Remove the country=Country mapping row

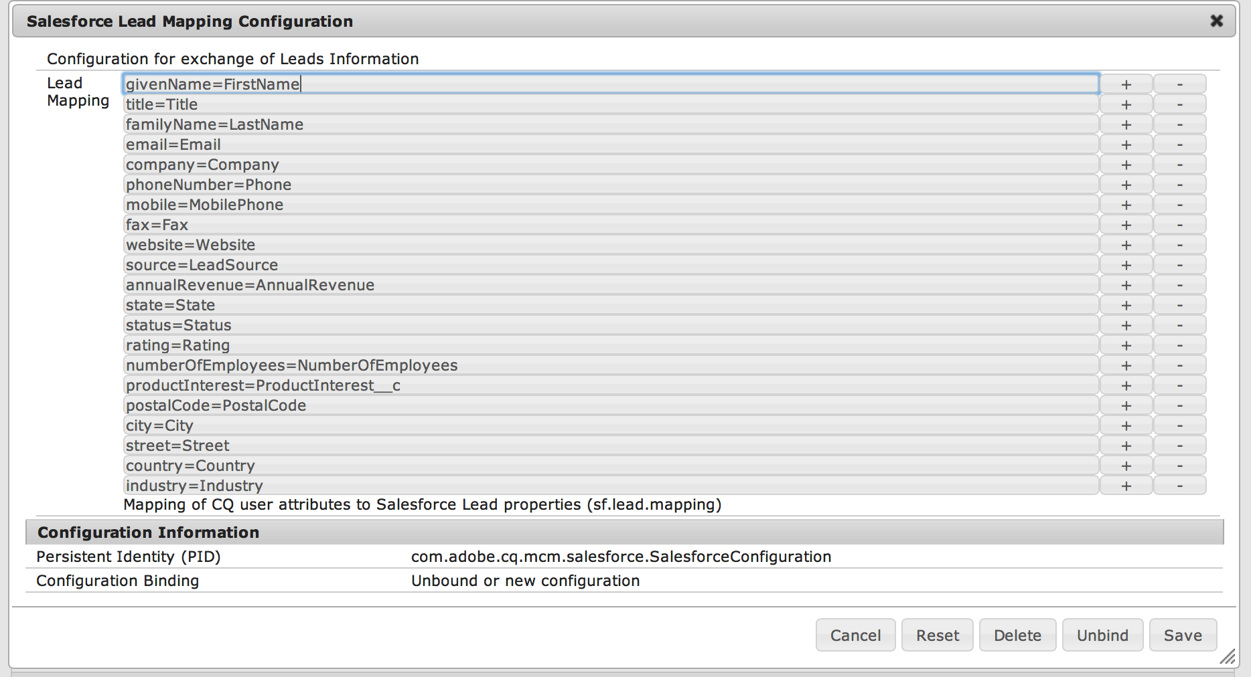coord(1180,466)
